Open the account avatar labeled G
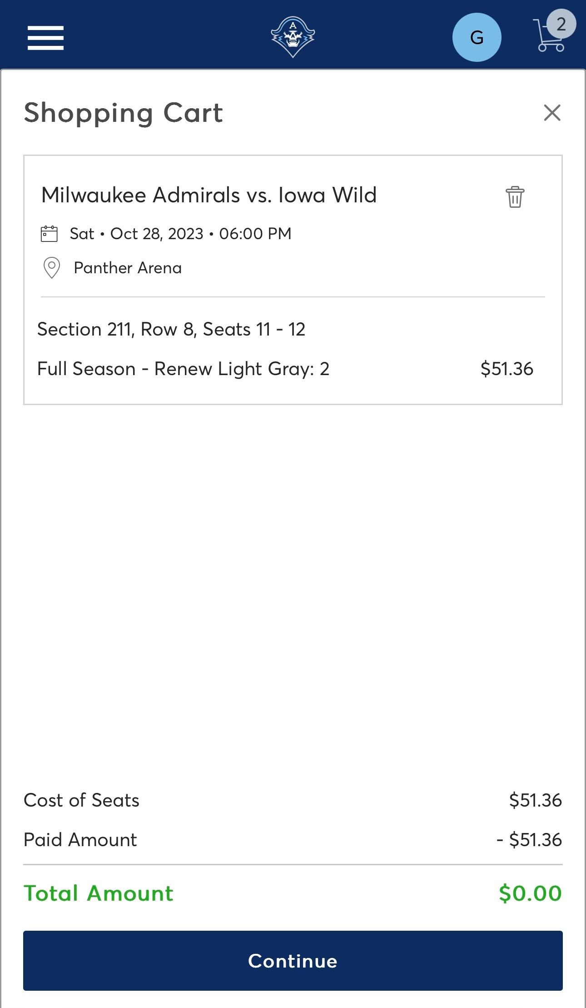Viewport: 586px width, 1008px height. tap(477, 37)
